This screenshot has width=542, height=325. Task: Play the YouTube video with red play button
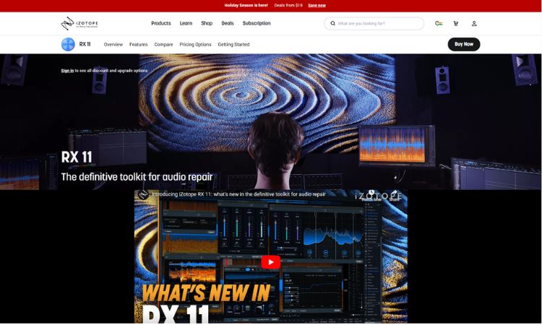(271, 262)
